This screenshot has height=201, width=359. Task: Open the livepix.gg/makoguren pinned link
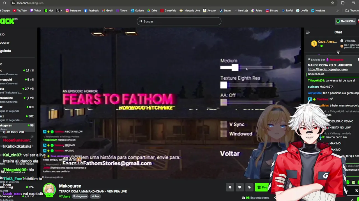(328, 70)
